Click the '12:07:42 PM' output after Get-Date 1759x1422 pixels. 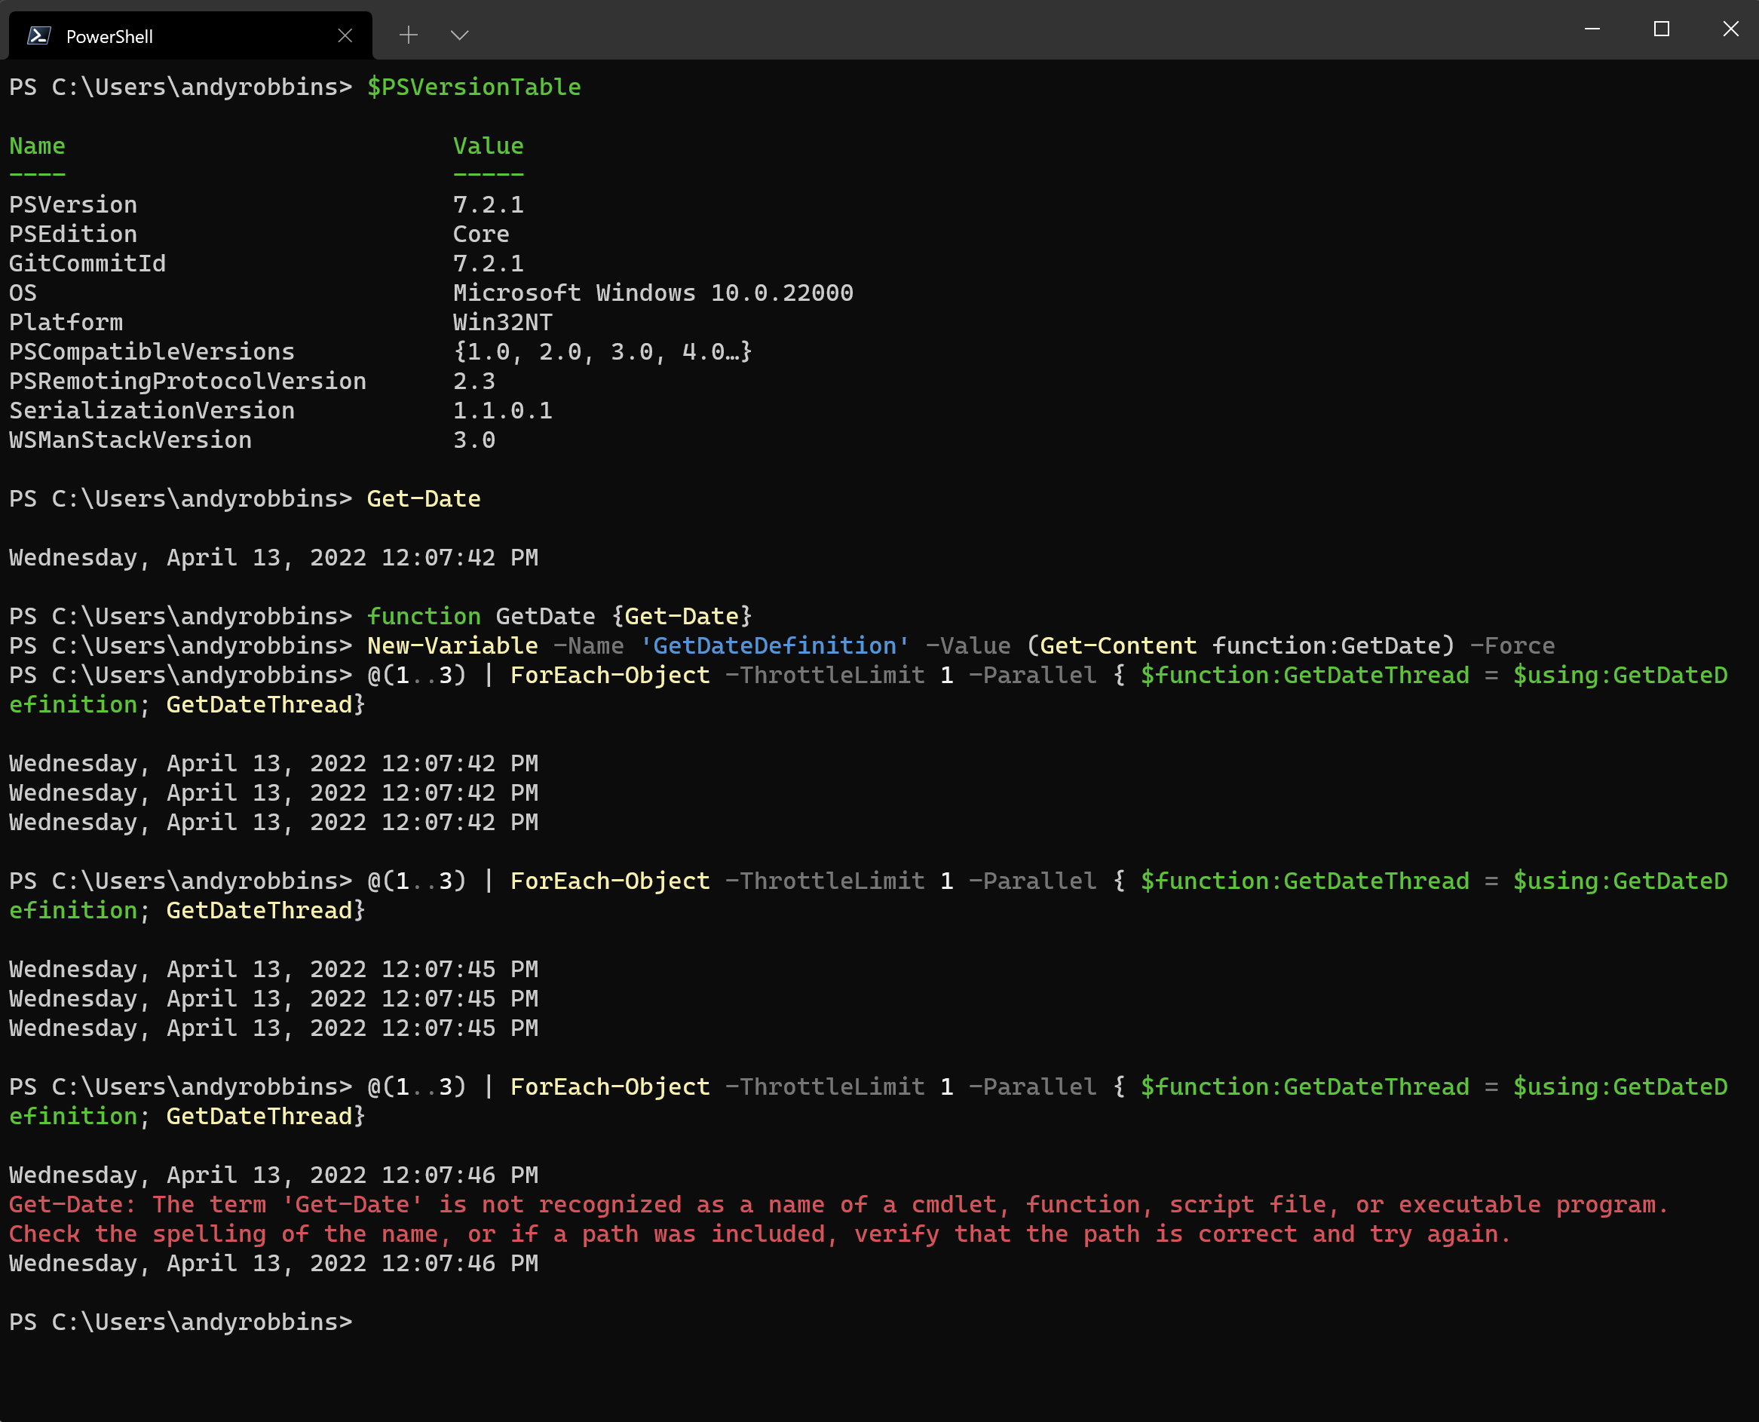(459, 558)
